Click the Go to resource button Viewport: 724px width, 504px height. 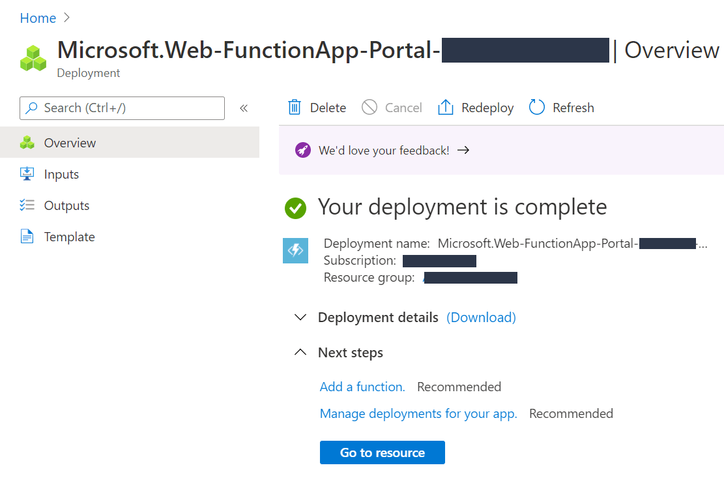(x=383, y=452)
